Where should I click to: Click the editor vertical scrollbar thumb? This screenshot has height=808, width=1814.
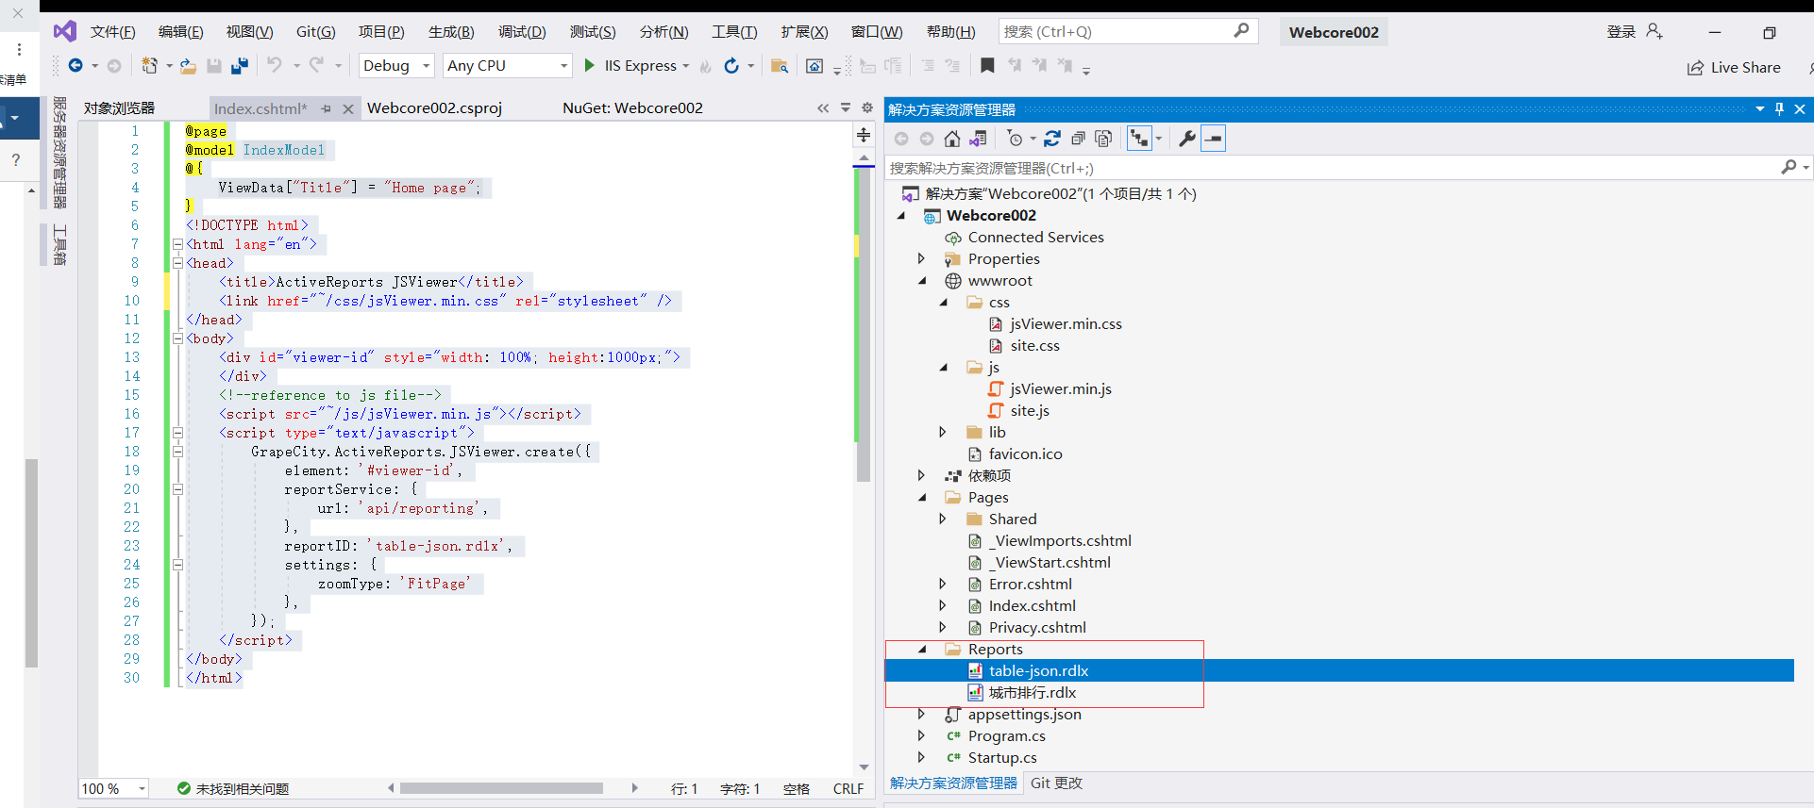864,325
